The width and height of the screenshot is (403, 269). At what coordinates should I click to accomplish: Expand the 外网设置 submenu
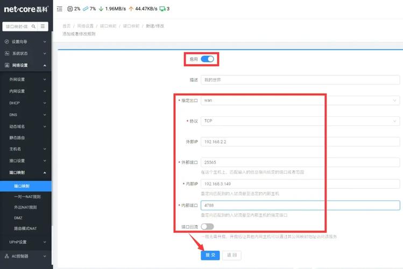click(x=26, y=80)
